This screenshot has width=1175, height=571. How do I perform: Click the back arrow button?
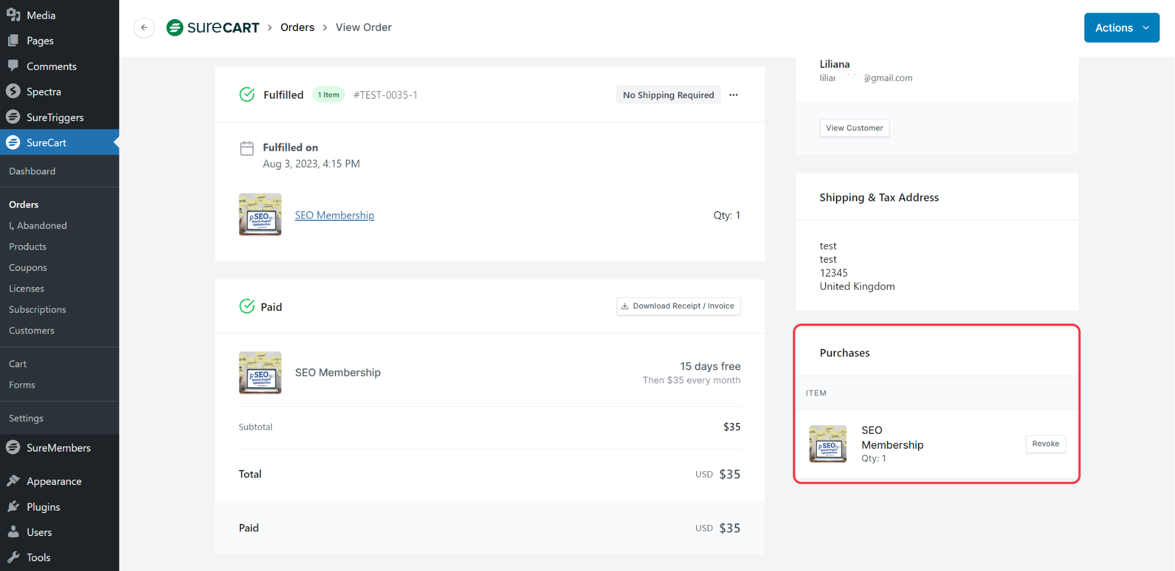[x=144, y=28]
